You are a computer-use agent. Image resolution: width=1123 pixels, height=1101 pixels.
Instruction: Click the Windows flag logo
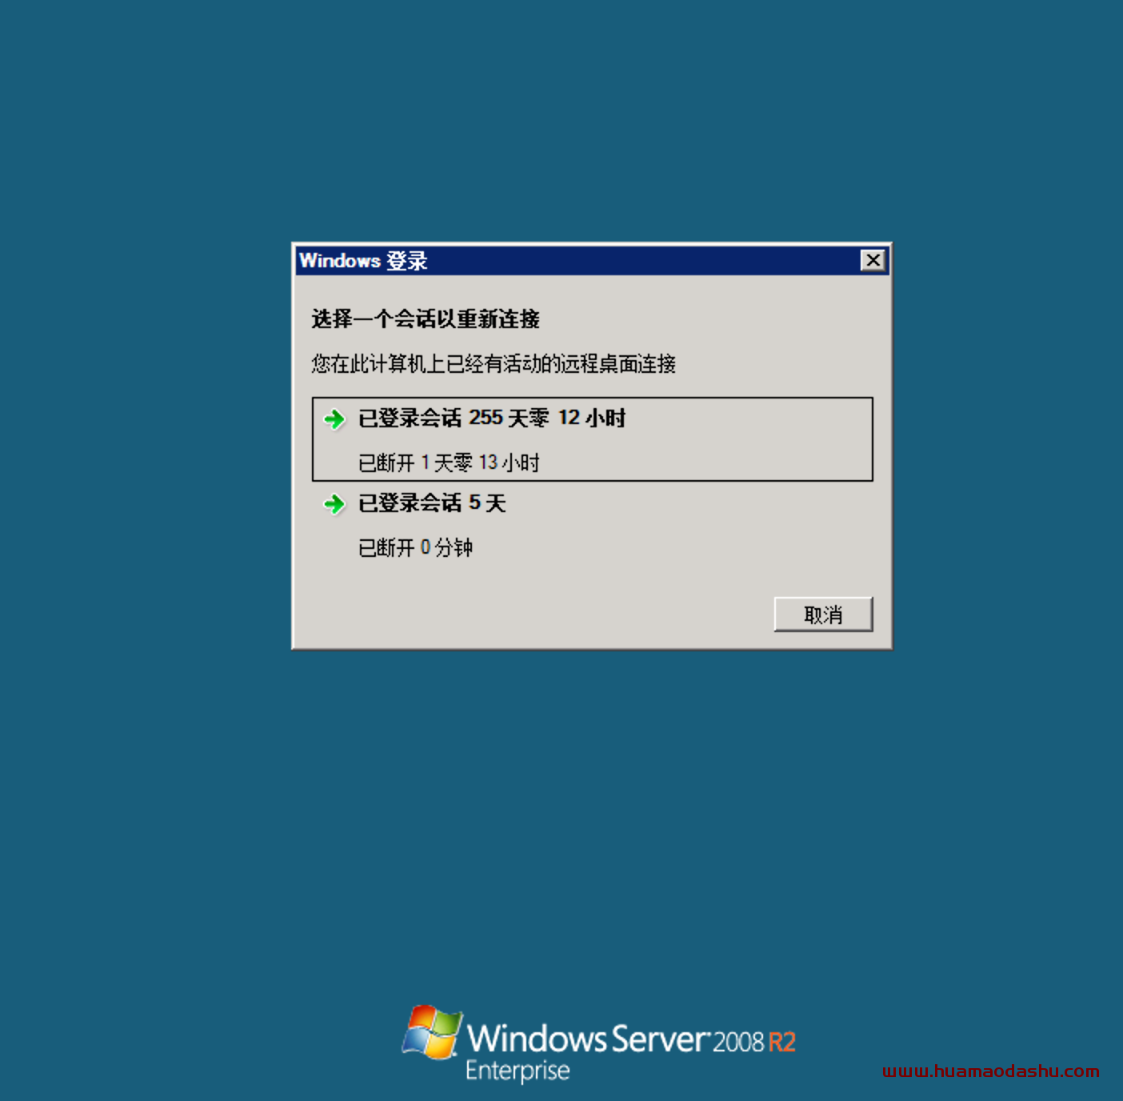tap(432, 1032)
